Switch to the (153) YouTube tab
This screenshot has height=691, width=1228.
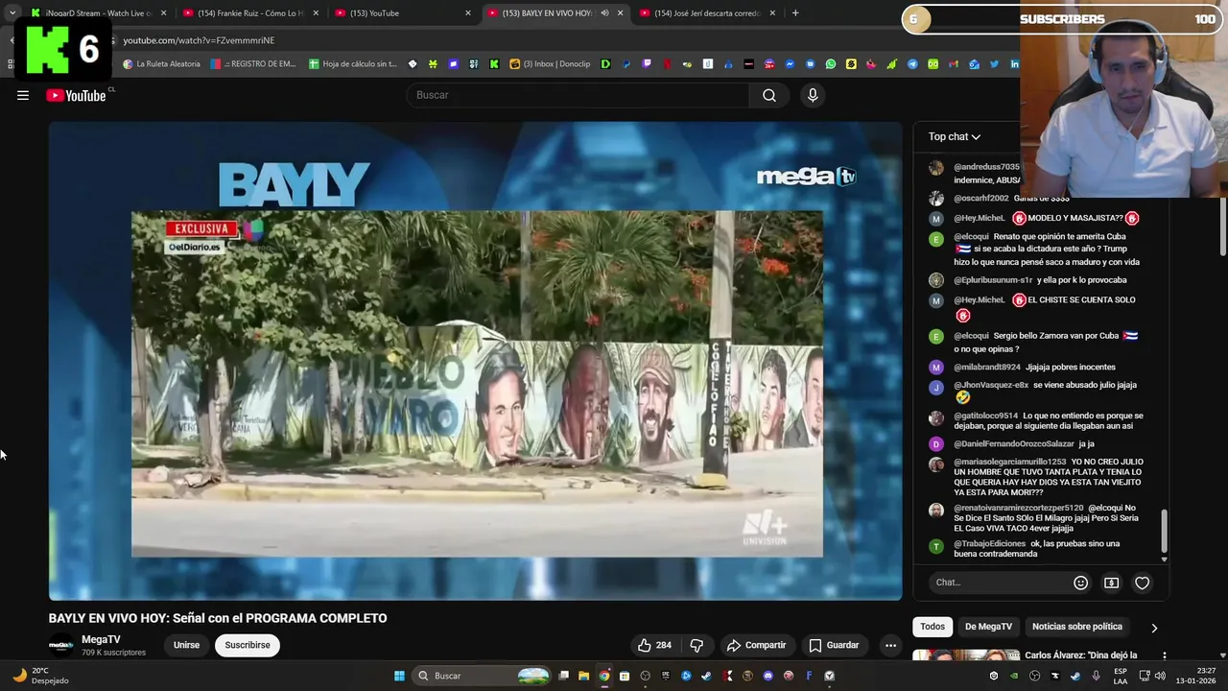[401, 13]
